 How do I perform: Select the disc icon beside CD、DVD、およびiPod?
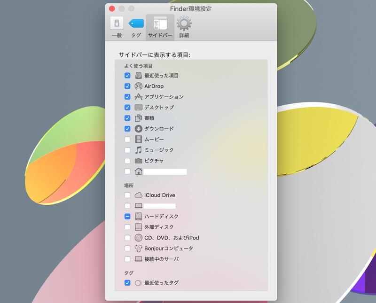pyautogui.click(x=138, y=238)
